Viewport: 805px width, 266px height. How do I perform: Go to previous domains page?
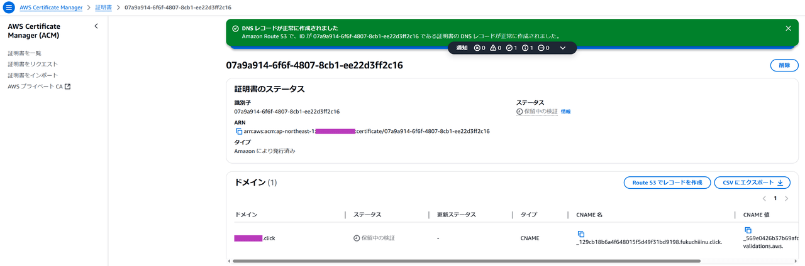764,198
